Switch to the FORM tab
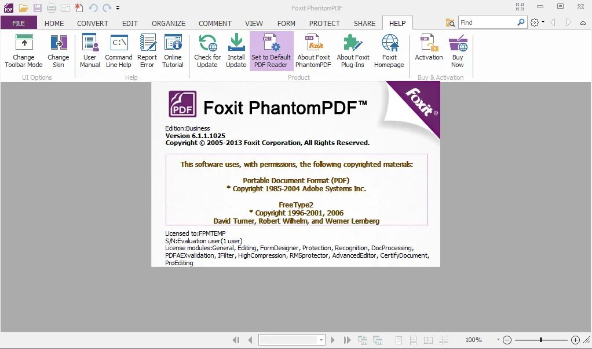The image size is (592, 349). coord(286,23)
